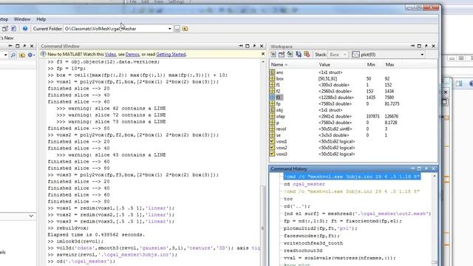Select variable revol in Workspace
Screen dimensions: 473x266
(x=281, y=129)
